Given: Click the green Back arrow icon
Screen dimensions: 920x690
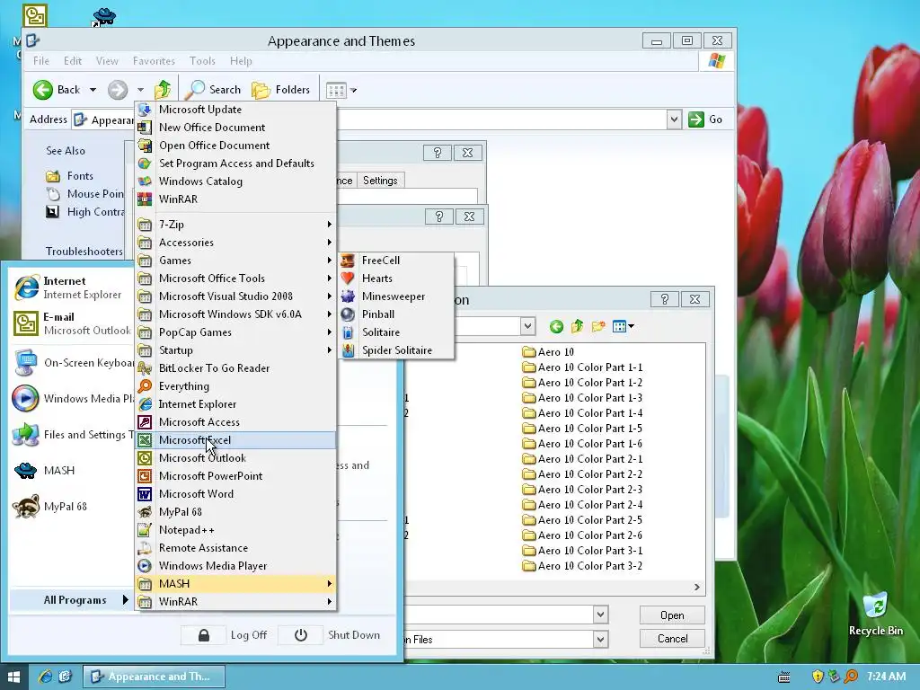Looking at the screenshot, I should pyautogui.click(x=42, y=90).
